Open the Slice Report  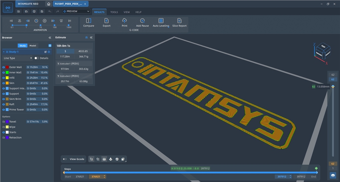179,21
